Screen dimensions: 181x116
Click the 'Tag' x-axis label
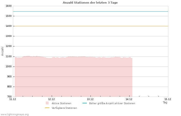165,102
